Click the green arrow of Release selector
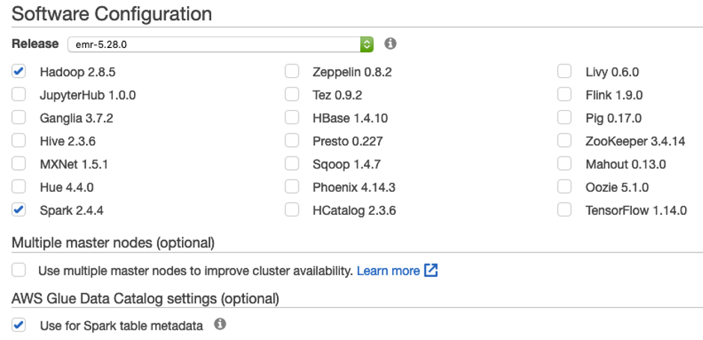 point(367,44)
